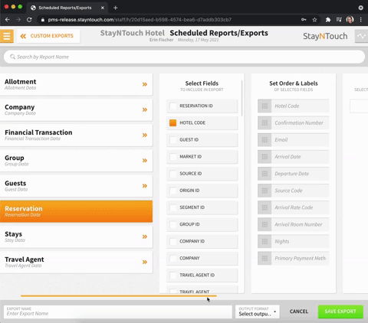The width and height of the screenshot is (368, 323).
Task: Click the media control icon in toolbar
Action: tap(339, 20)
